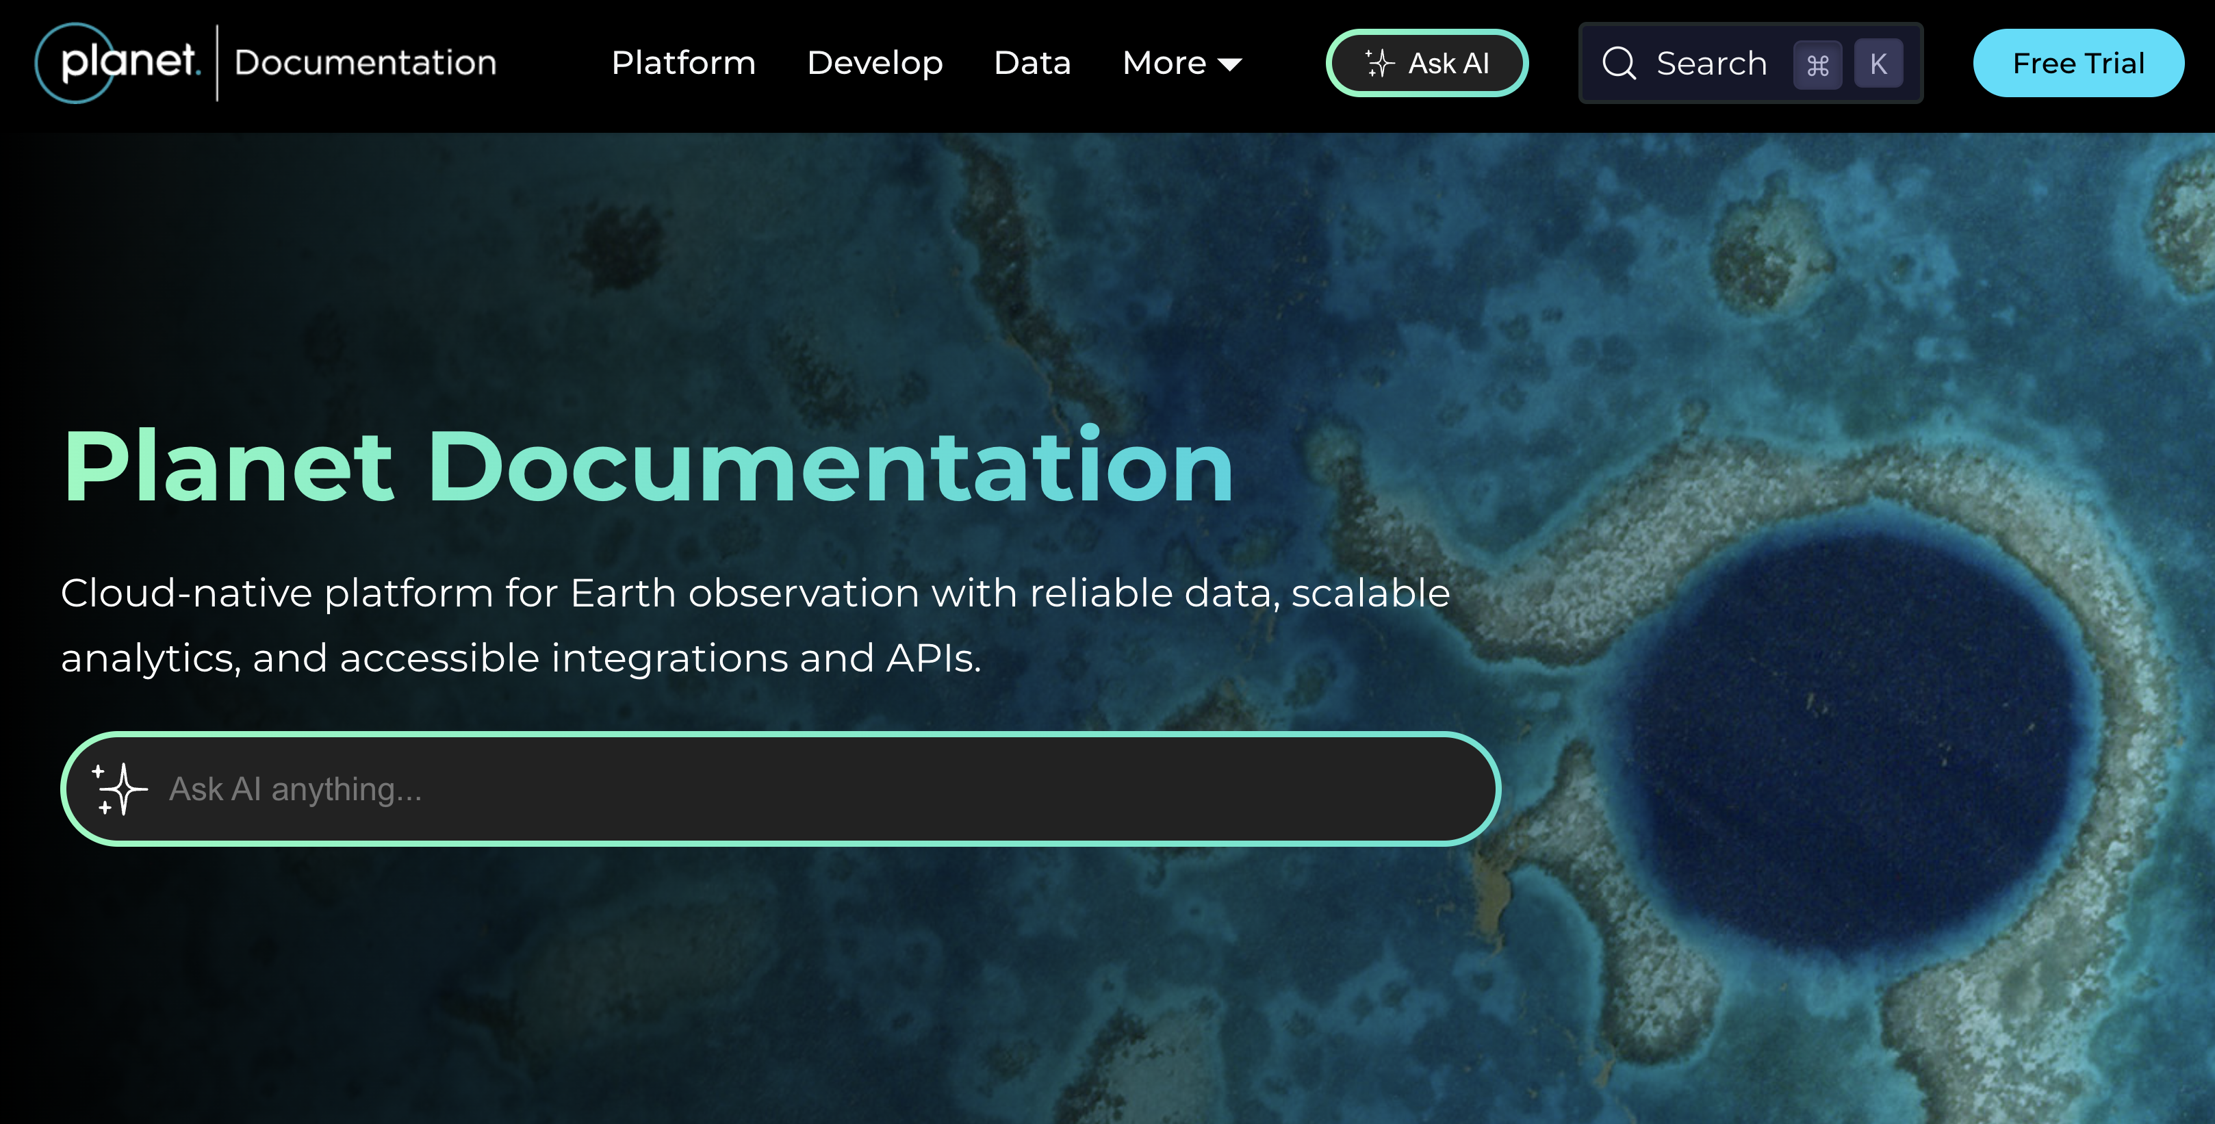This screenshot has width=2215, height=1124.
Task: Click the magnifying glass search icon
Action: 1619,63
